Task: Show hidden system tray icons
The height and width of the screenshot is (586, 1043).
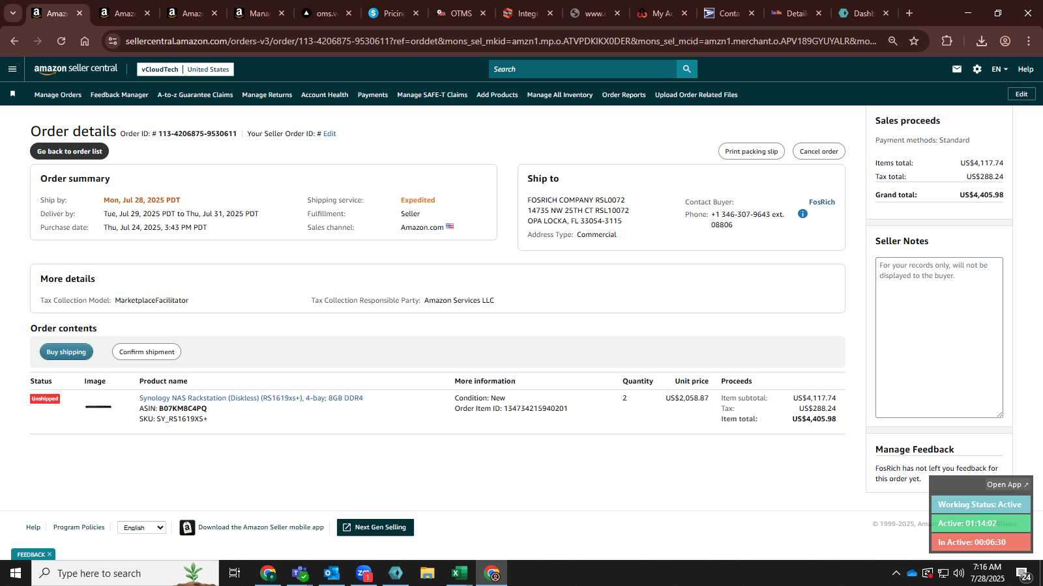Action: pyautogui.click(x=896, y=573)
